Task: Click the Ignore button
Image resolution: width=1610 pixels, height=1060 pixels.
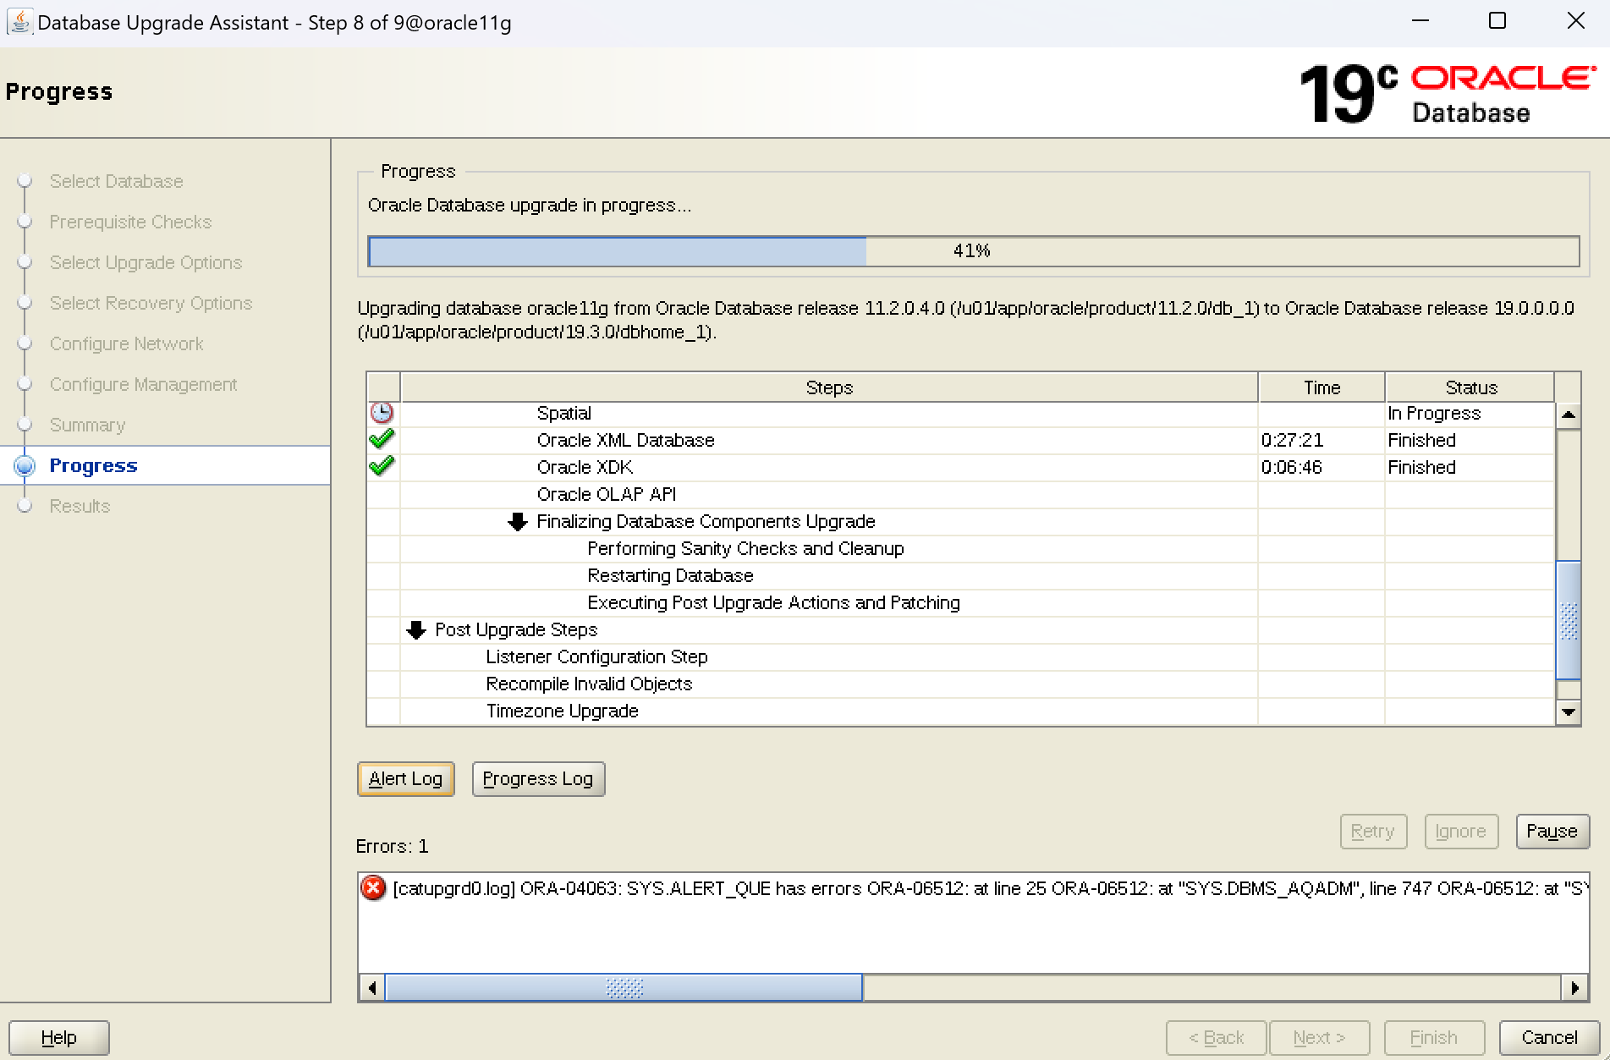Action: [1461, 832]
